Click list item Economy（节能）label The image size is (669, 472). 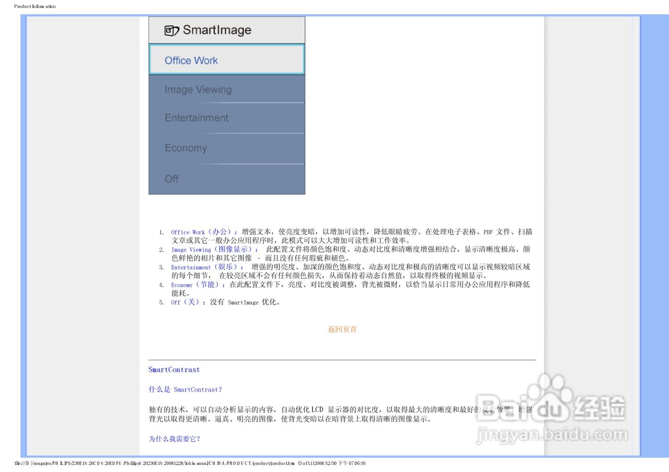(199, 285)
